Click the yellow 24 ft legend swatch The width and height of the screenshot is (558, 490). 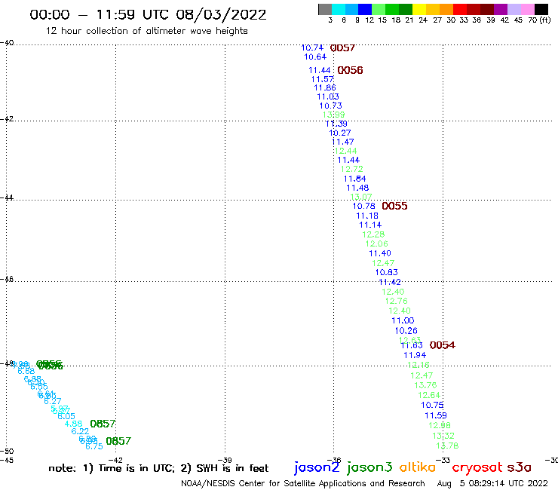pyautogui.click(x=419, y=9)
